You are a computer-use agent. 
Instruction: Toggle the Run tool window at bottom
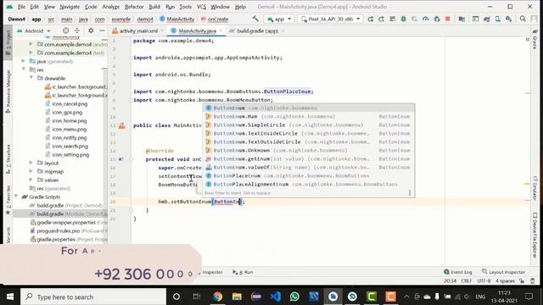244,272
